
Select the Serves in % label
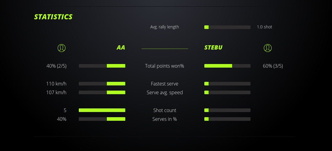(164, 119)
